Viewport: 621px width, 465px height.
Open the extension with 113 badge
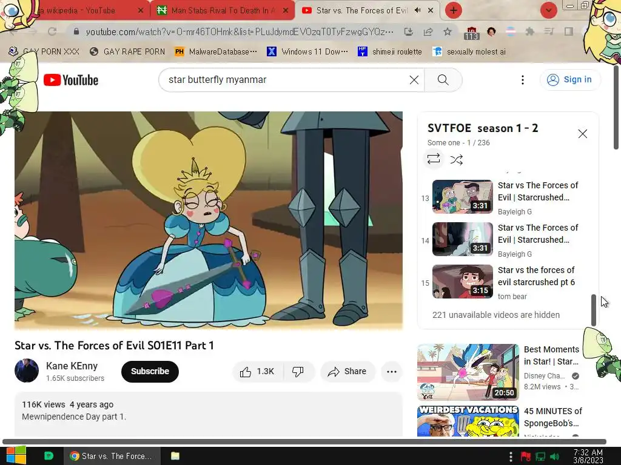471,33
